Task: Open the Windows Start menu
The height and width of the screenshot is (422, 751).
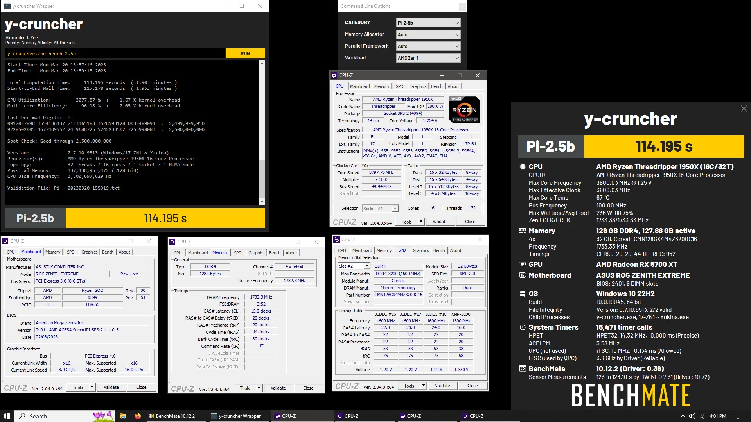Action: [7, 416]
